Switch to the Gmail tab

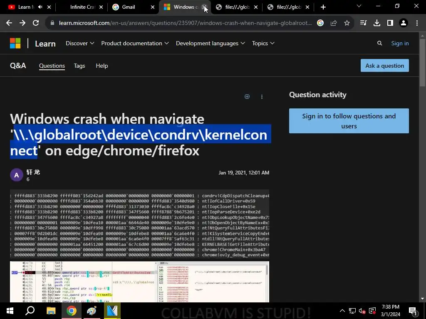tap(128, 7)
